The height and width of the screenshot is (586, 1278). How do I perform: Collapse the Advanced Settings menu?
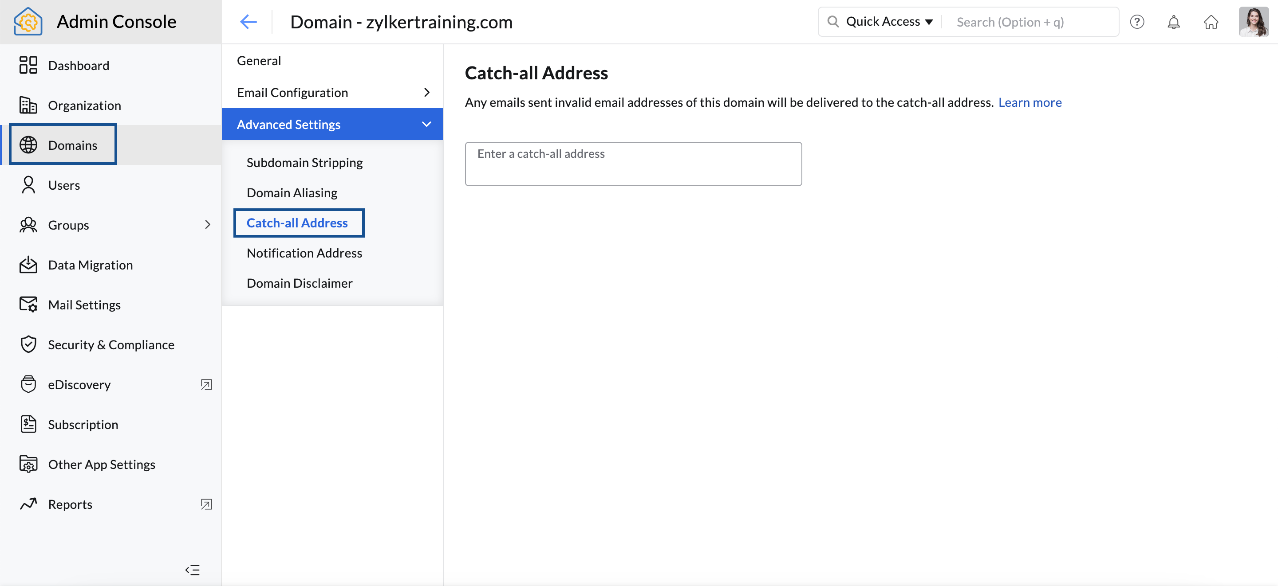pos(427,124)
